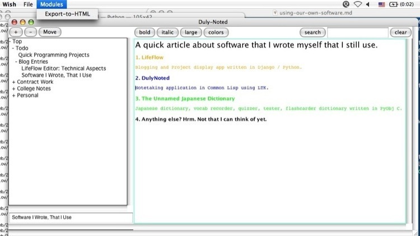
Task: Select the Top tree node
Action: (x=17, y=41)
